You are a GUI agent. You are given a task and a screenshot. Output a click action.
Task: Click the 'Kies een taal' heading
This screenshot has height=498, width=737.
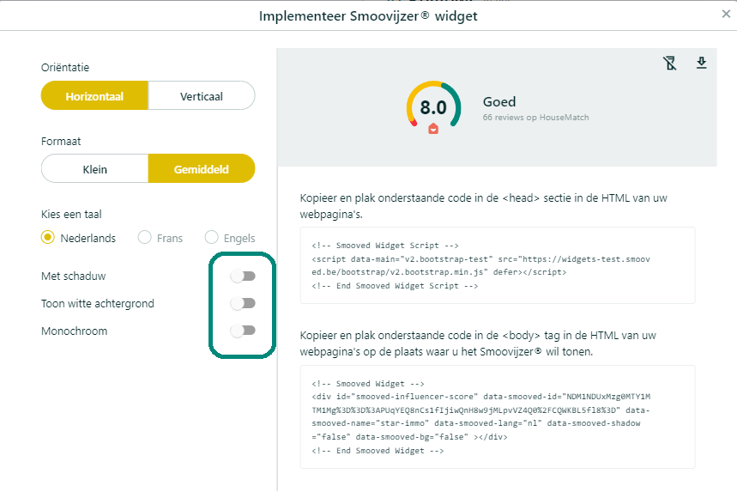[x=71, y=215]
